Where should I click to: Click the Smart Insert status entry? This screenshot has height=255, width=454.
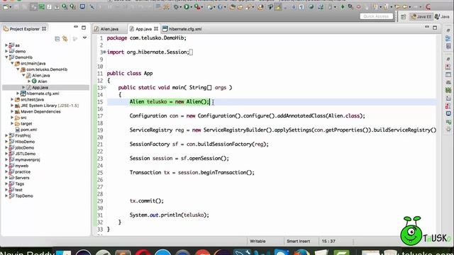point(298,241)
